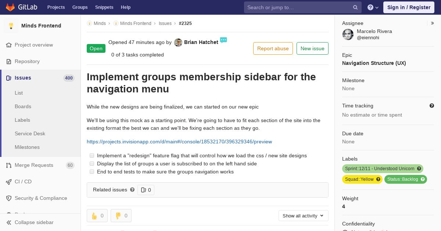Open time tracking help icon
Image resolution: width=441 pixels, height=231 pixels.
(432, 106)
